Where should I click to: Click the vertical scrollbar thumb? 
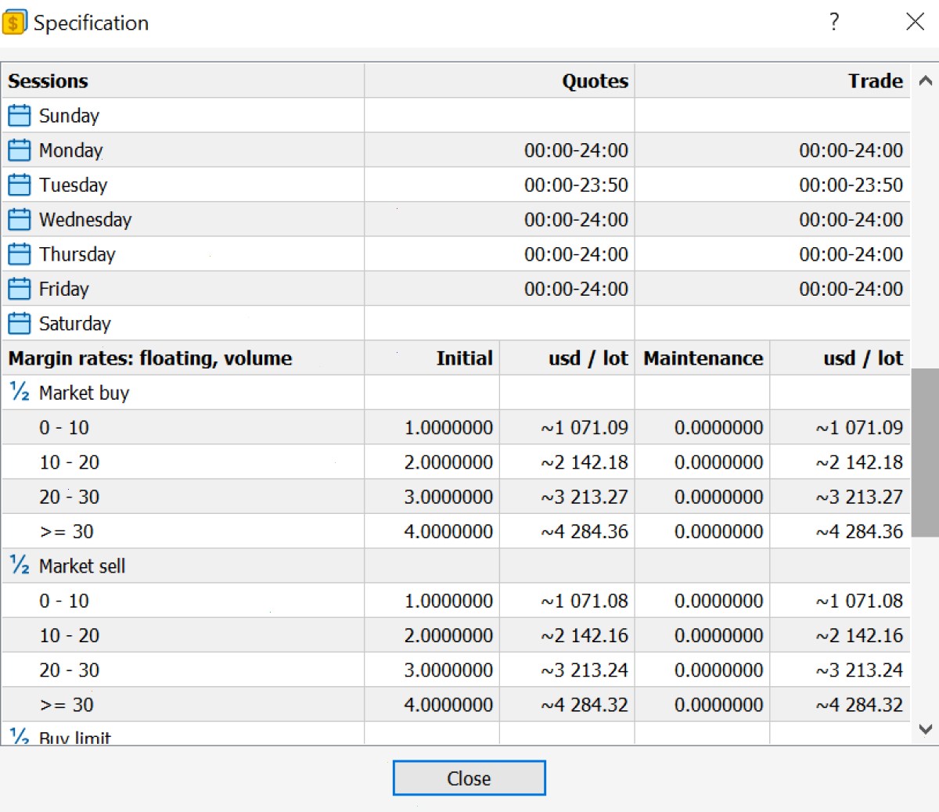click(925, 452)
